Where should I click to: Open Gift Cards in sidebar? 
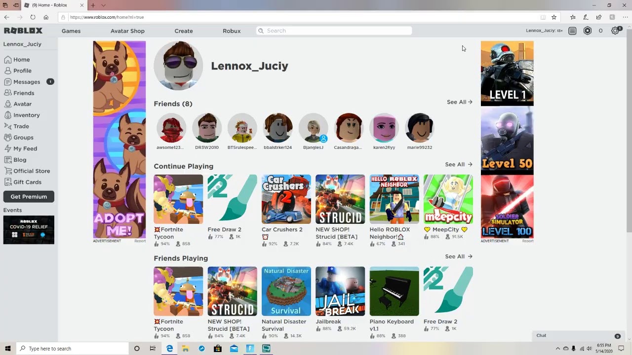tap(23, 182)
